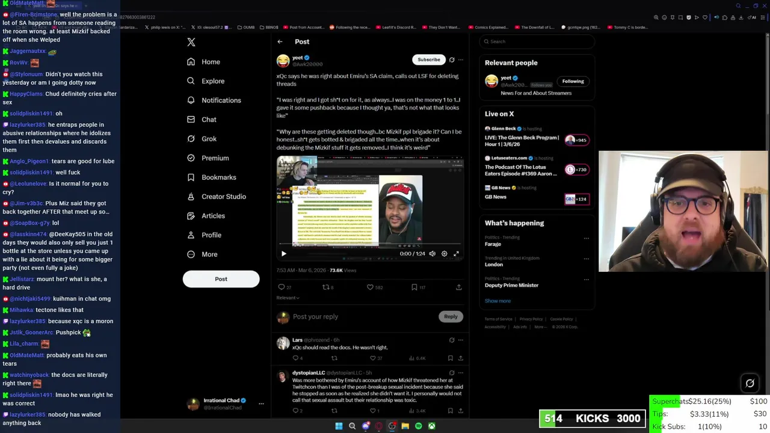Like dystopianLLC's reply
Screen dimensions: 770x433
coord(374,411)
